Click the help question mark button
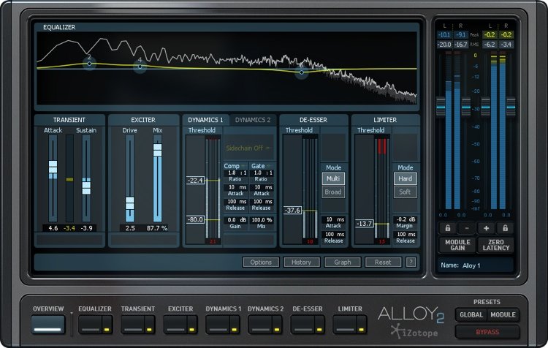Viewport: 548px width, 348px height. pos(411,262)
